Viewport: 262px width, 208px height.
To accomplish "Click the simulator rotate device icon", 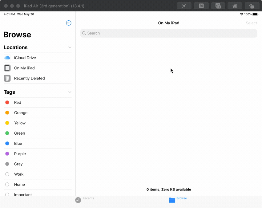I will pos(252,6).
